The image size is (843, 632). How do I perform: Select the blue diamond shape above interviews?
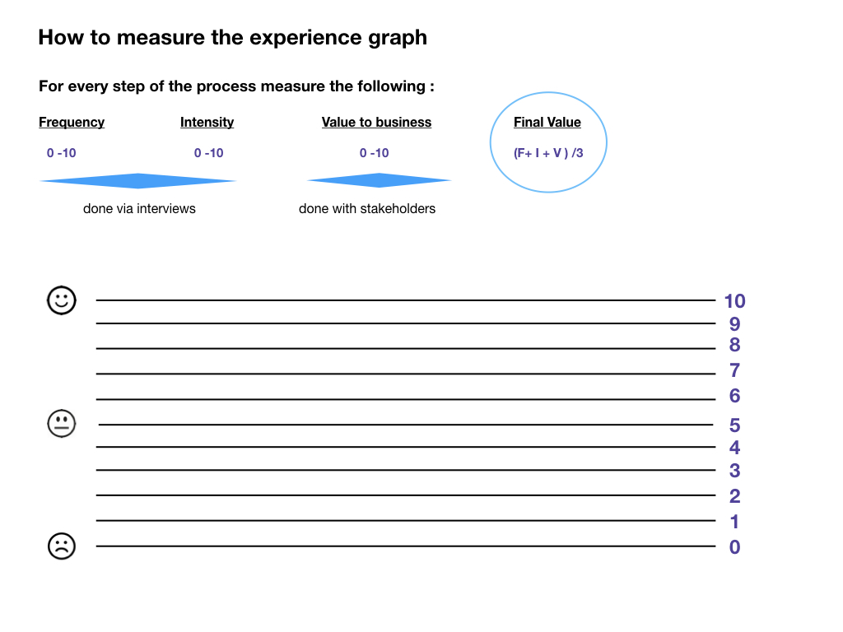point(138,181)
